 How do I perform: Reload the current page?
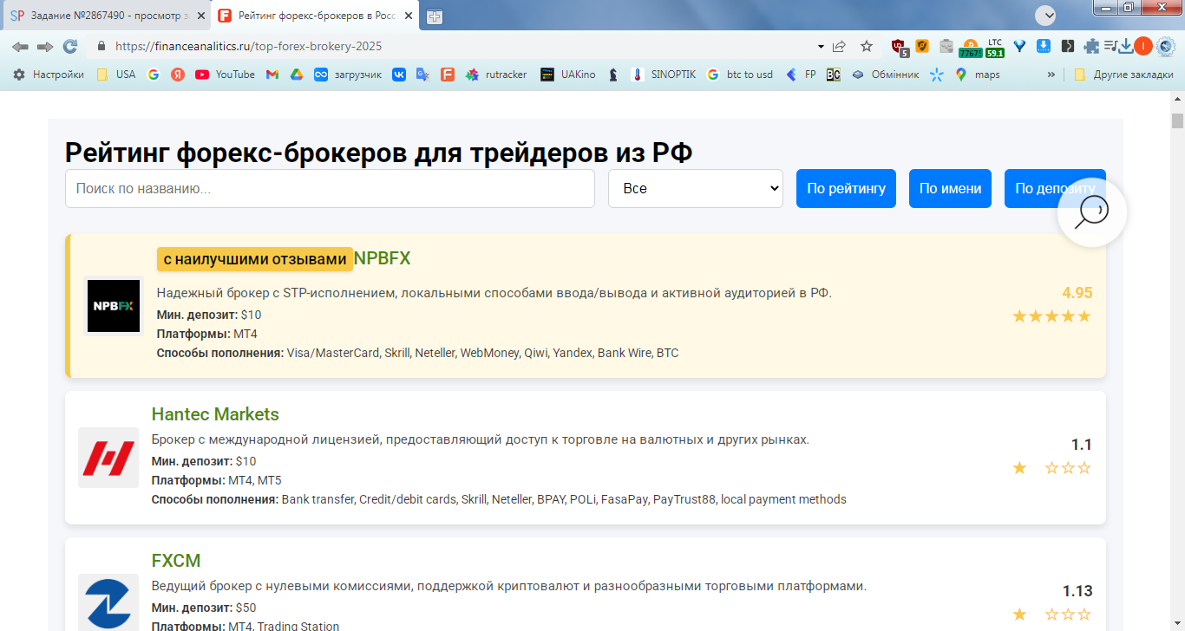click(70, 47)
